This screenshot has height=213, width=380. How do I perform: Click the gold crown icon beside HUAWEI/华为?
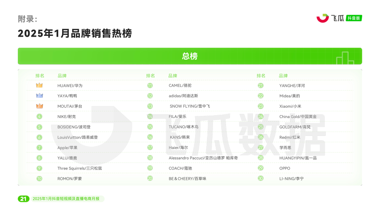pos(39,85)
